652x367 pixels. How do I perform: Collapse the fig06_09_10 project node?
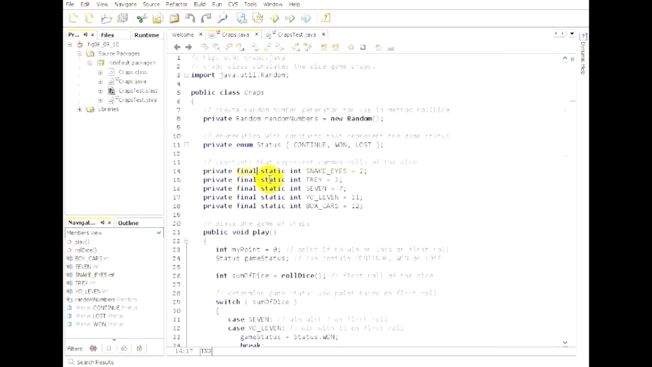pyautogui.click(x=70, y=44)
